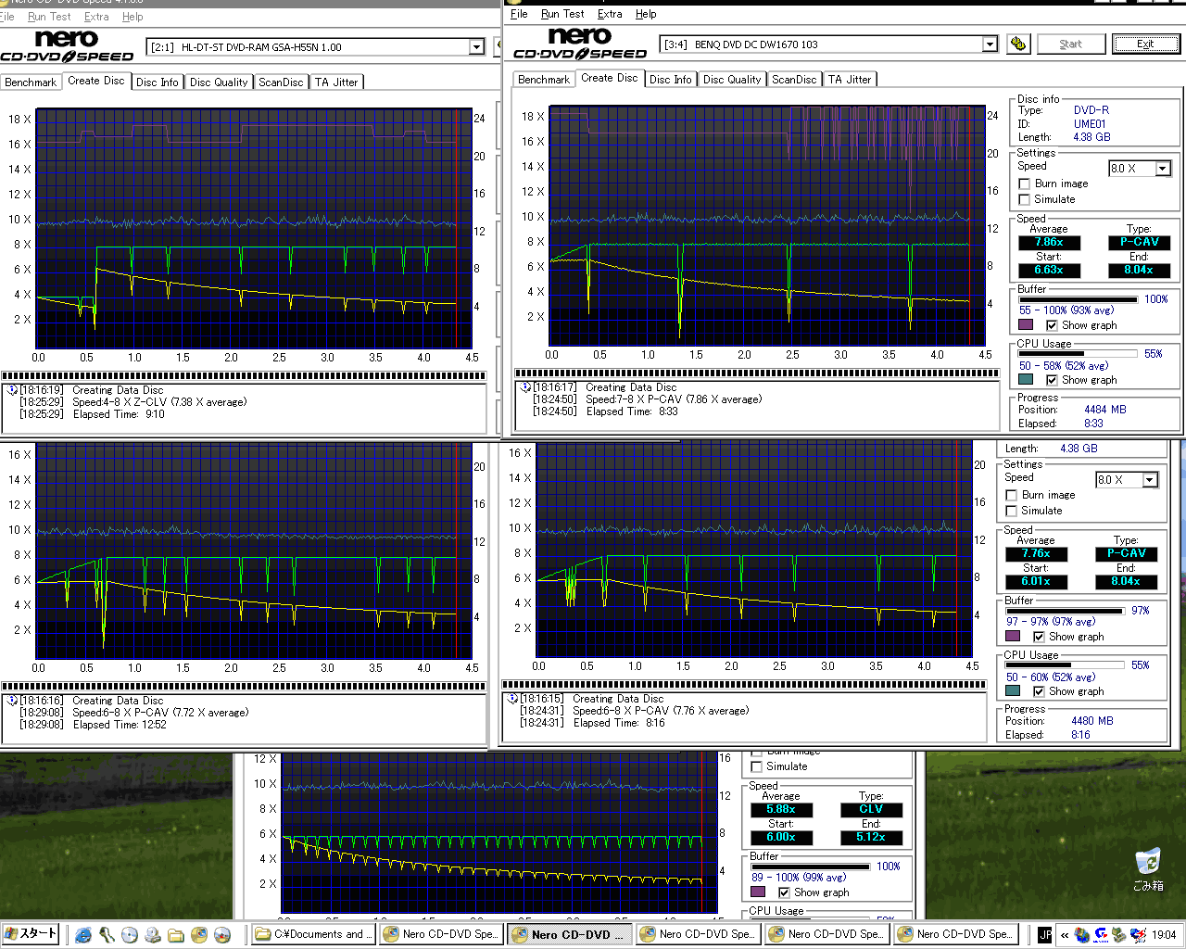Open the HL-DT-ST DVD-RAM GSA-H55N drive dropdown

click(x=476, y=46)
